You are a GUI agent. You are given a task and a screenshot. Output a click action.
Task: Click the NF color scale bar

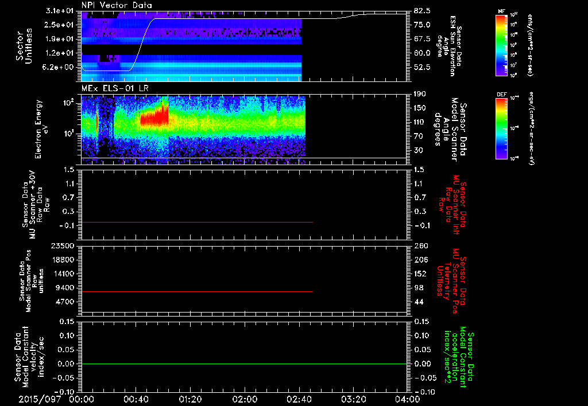tap(501, 45)
